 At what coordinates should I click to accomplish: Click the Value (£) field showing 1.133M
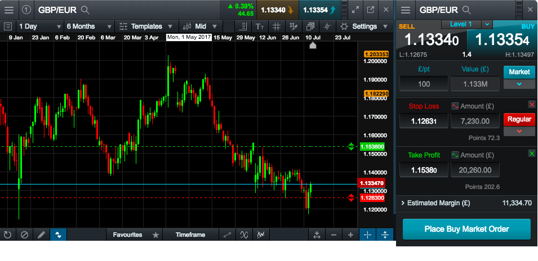(475, 84)
